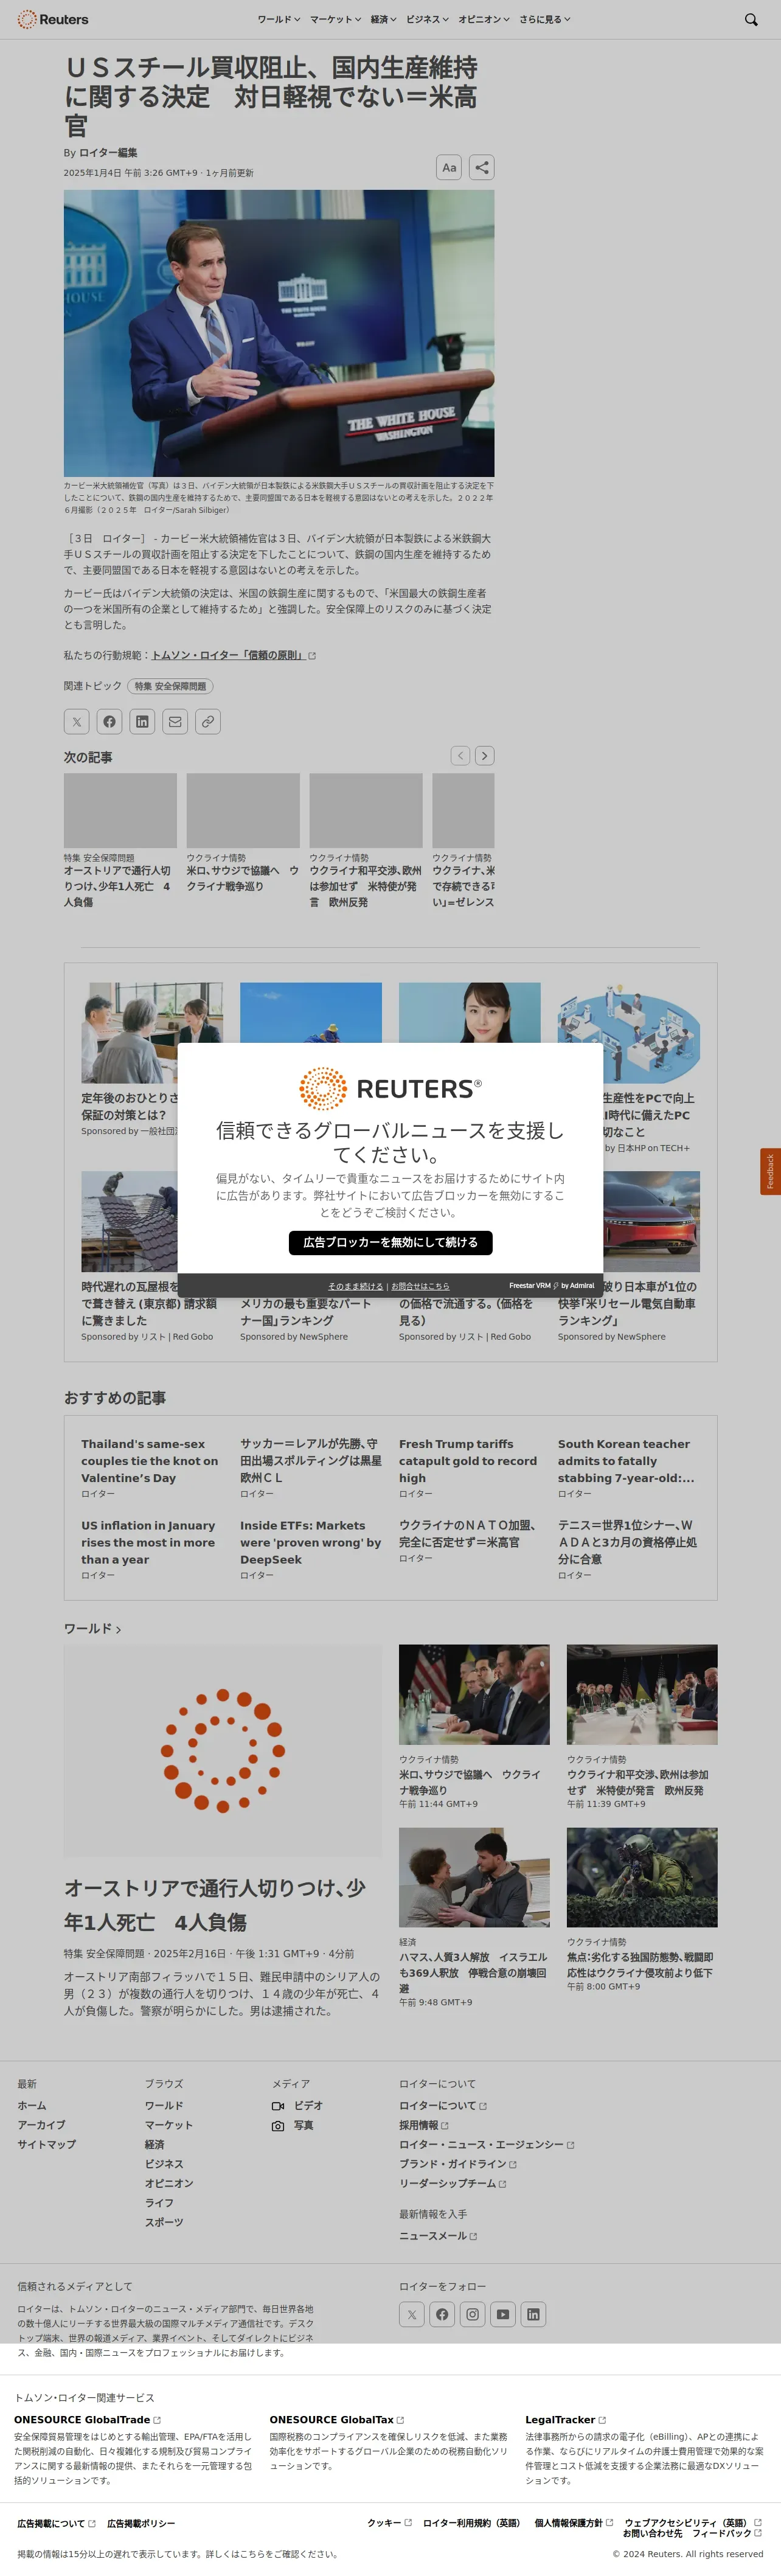The height and width of the screenshot is (2576, 781).
Task: Open ウクライナ和平交渉、欧州は参加せず carousel card
Action: point(366,840)
